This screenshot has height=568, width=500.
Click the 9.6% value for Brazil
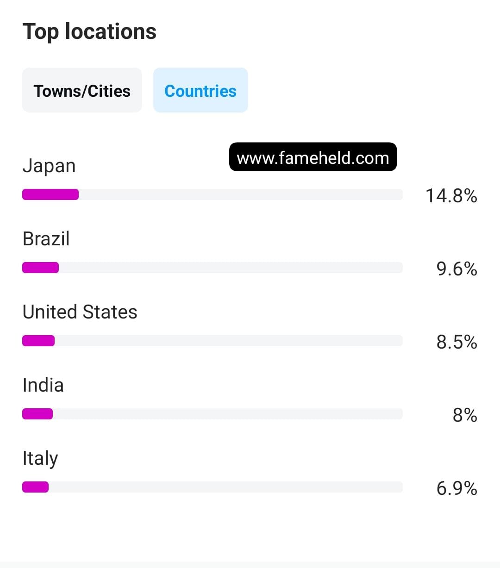tap(457, 268)
